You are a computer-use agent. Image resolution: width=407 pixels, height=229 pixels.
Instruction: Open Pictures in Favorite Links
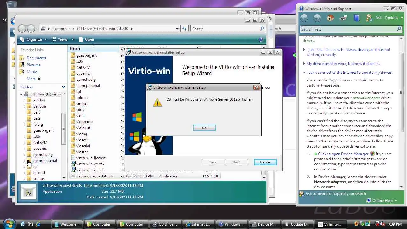click(x=33, y=65)
